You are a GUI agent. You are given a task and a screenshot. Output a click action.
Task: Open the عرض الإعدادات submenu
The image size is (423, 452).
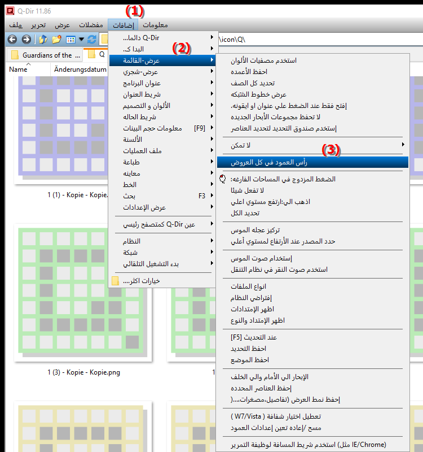coord(162,207)
